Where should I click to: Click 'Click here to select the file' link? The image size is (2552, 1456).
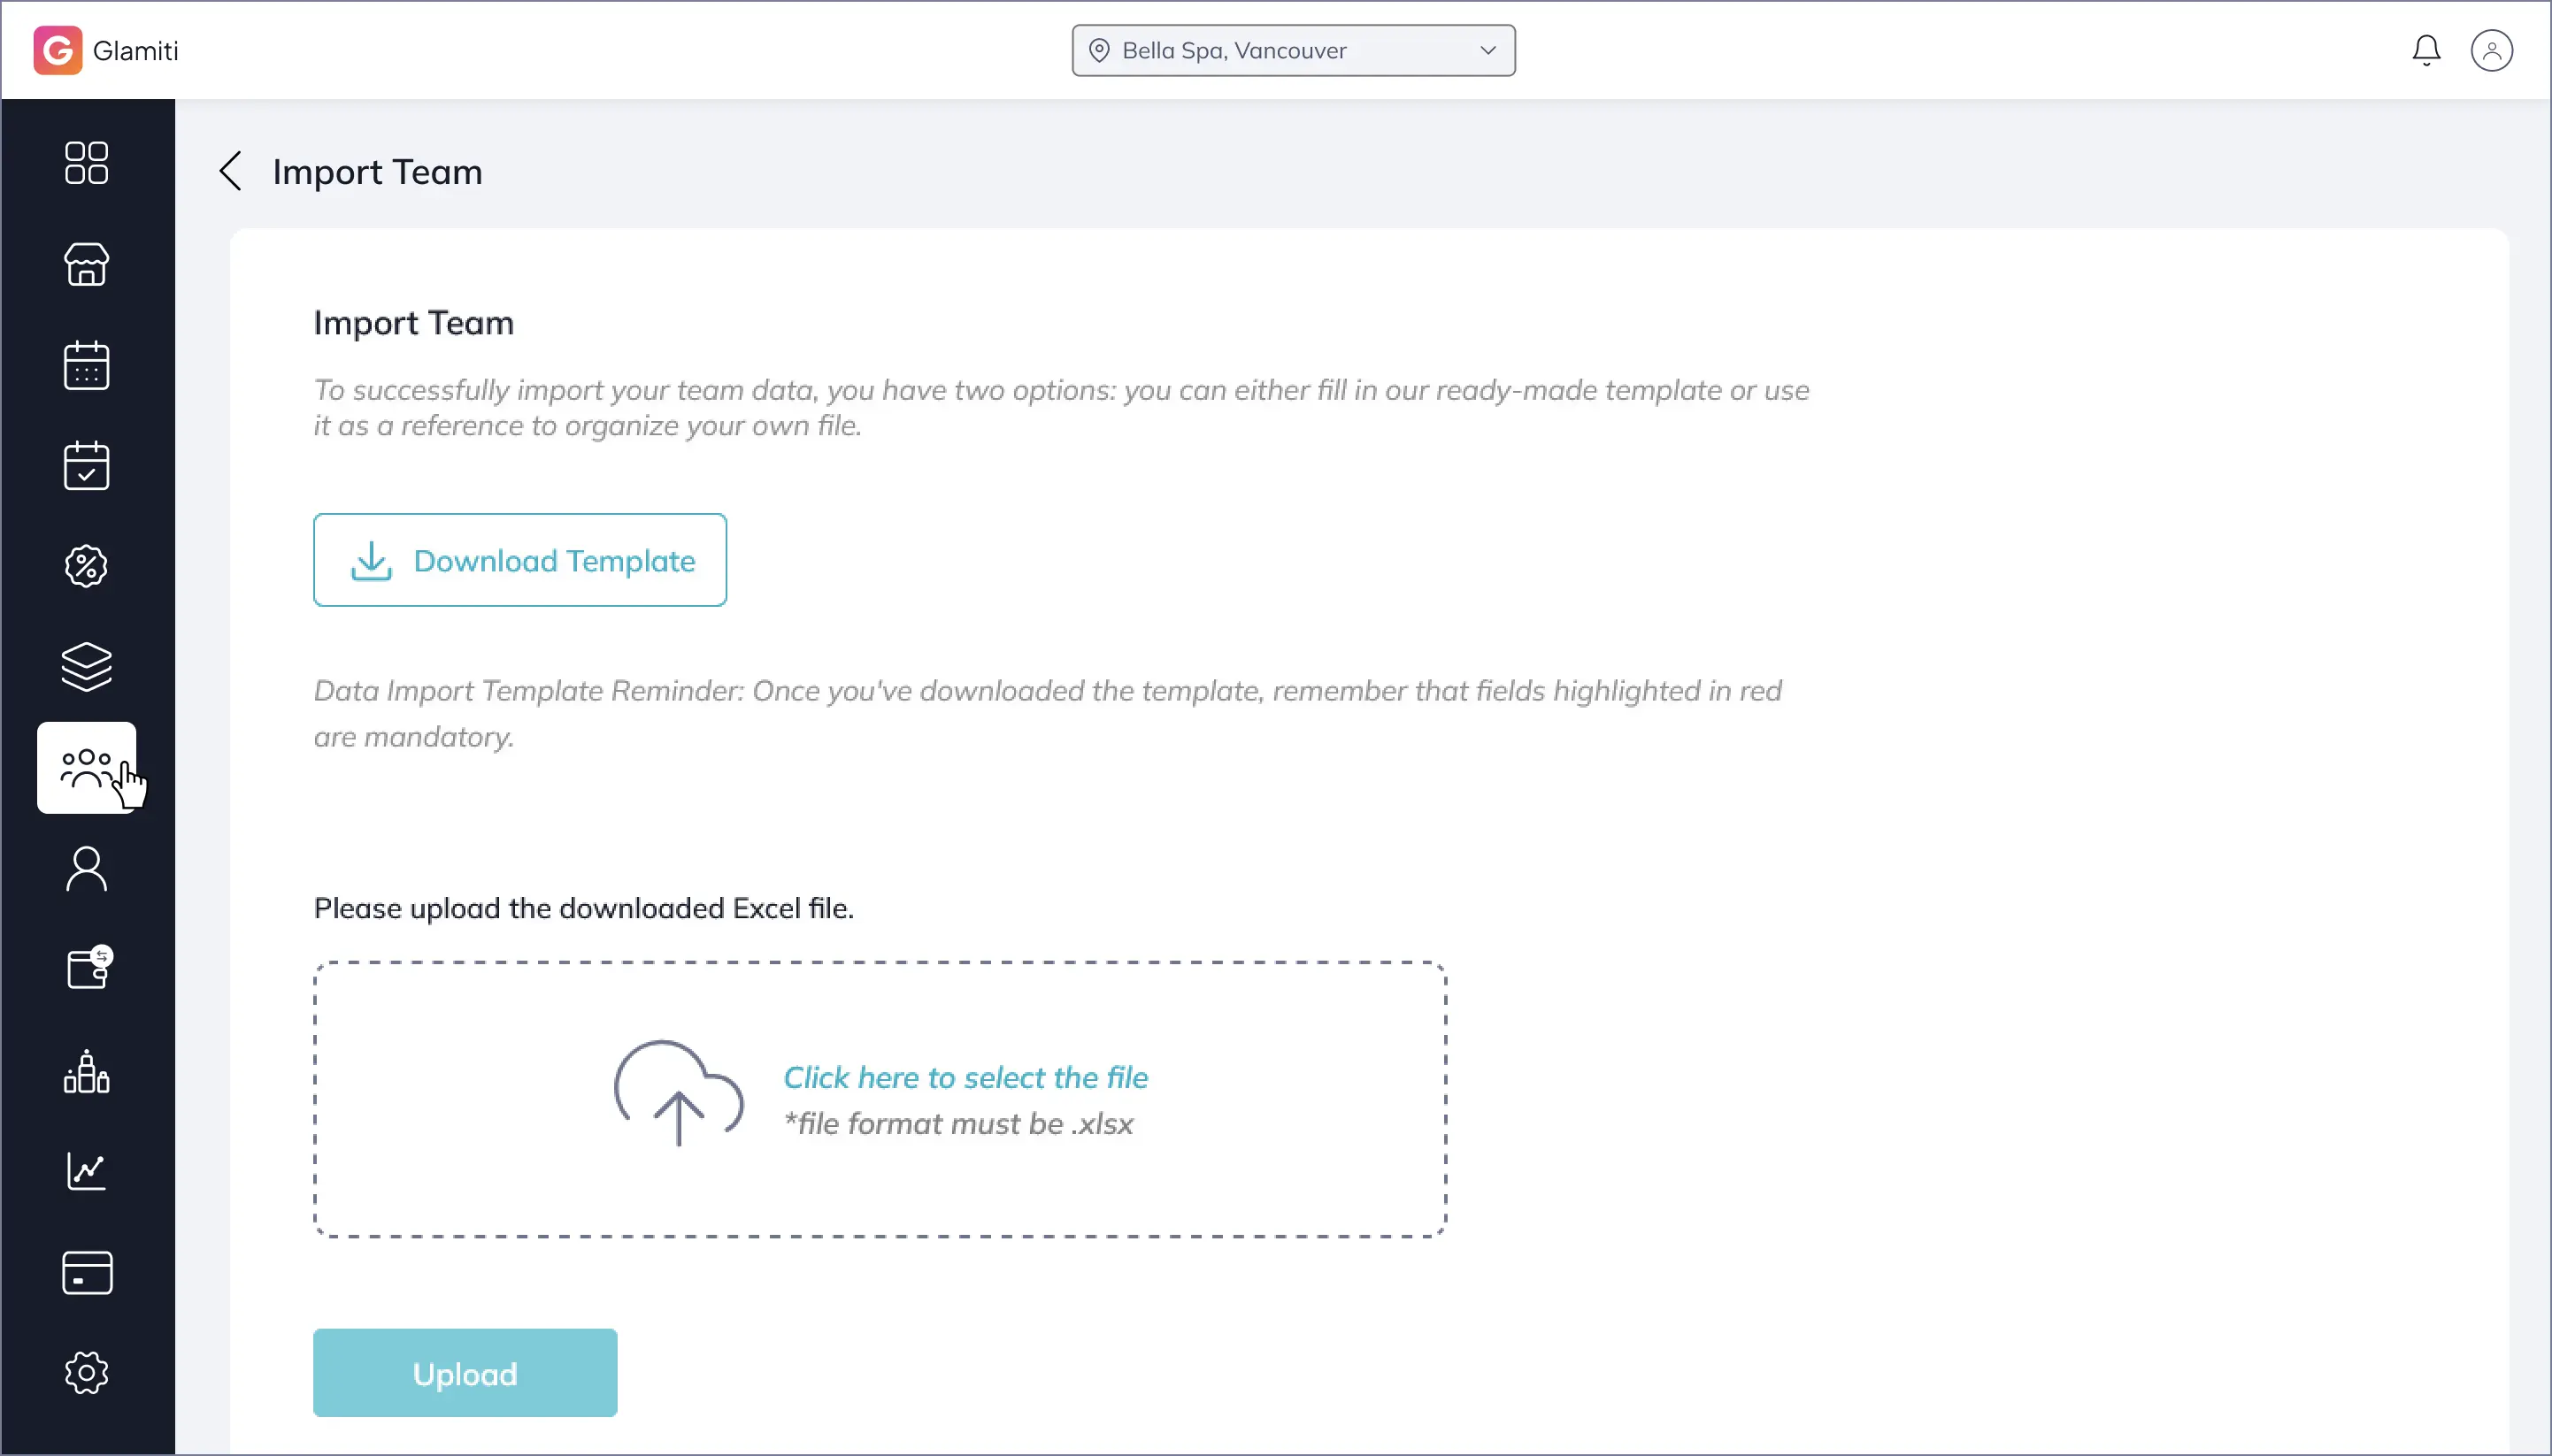(x=965, y=1077)
